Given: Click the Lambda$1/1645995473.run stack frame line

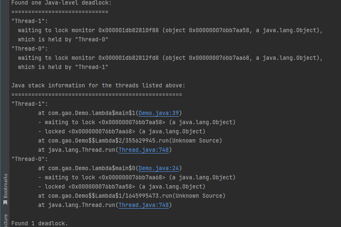Looking at the screenshot, I should click(x=132, y=196).
